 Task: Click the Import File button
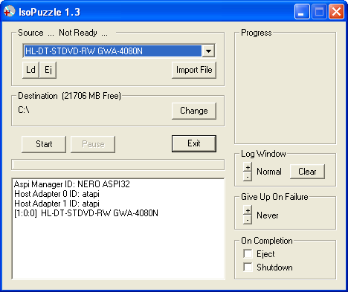coord(194,70)
